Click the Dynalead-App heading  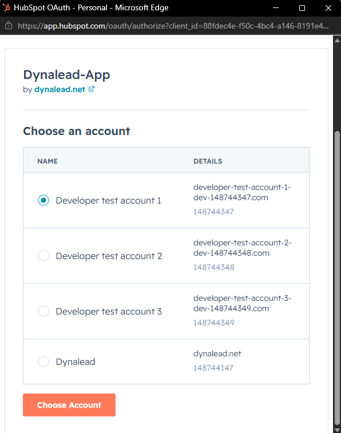66,75
